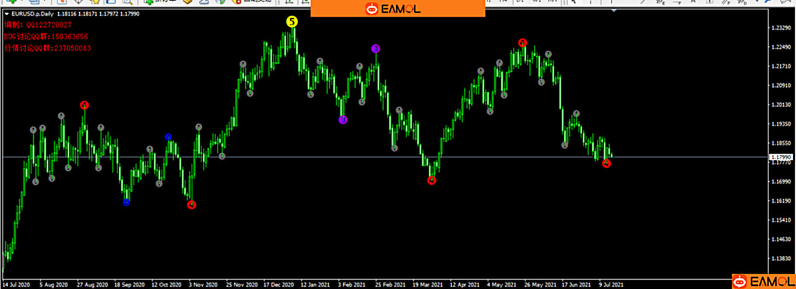Click the 1.17990 current price label

click(780, 157)
